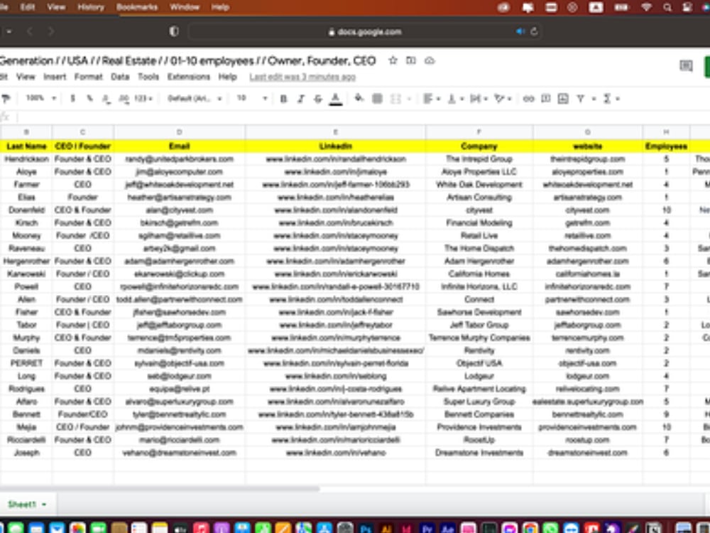Select the Email column header cell
The width and height of the screenshot is (710, 533).
click(x=180, y=146)
